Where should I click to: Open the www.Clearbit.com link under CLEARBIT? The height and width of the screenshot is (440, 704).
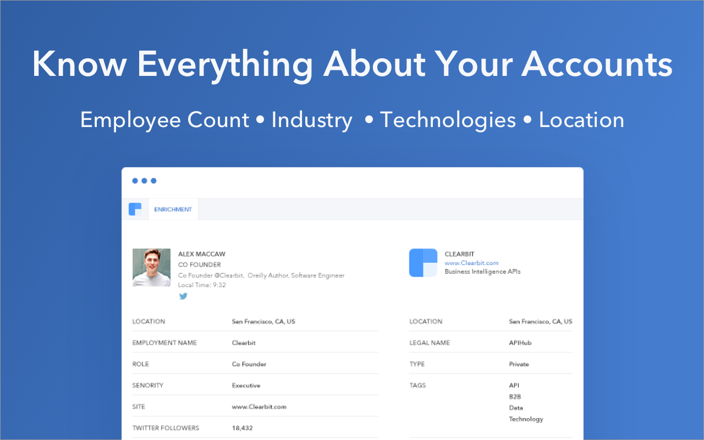471,263
